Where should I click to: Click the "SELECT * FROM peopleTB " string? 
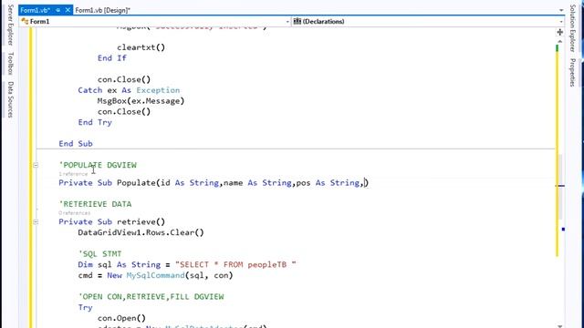pos(235,265)
